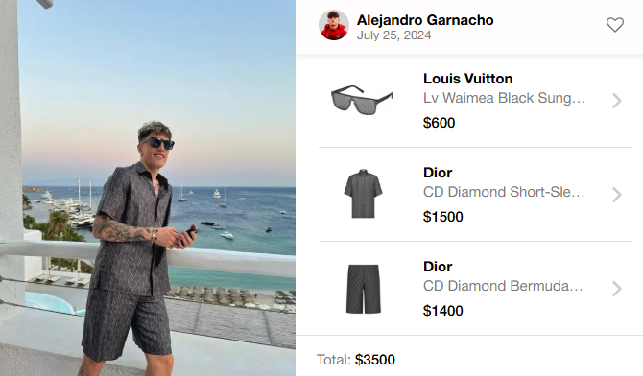643x376 pixels.
Task: Click the Total $3500 amount
Action: 375,360
